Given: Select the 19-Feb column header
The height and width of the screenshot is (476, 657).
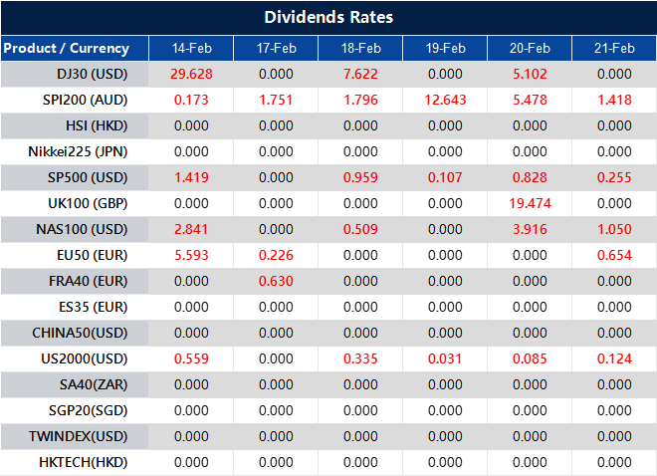Looking at the screenshot, I should (x=445, y=48).
